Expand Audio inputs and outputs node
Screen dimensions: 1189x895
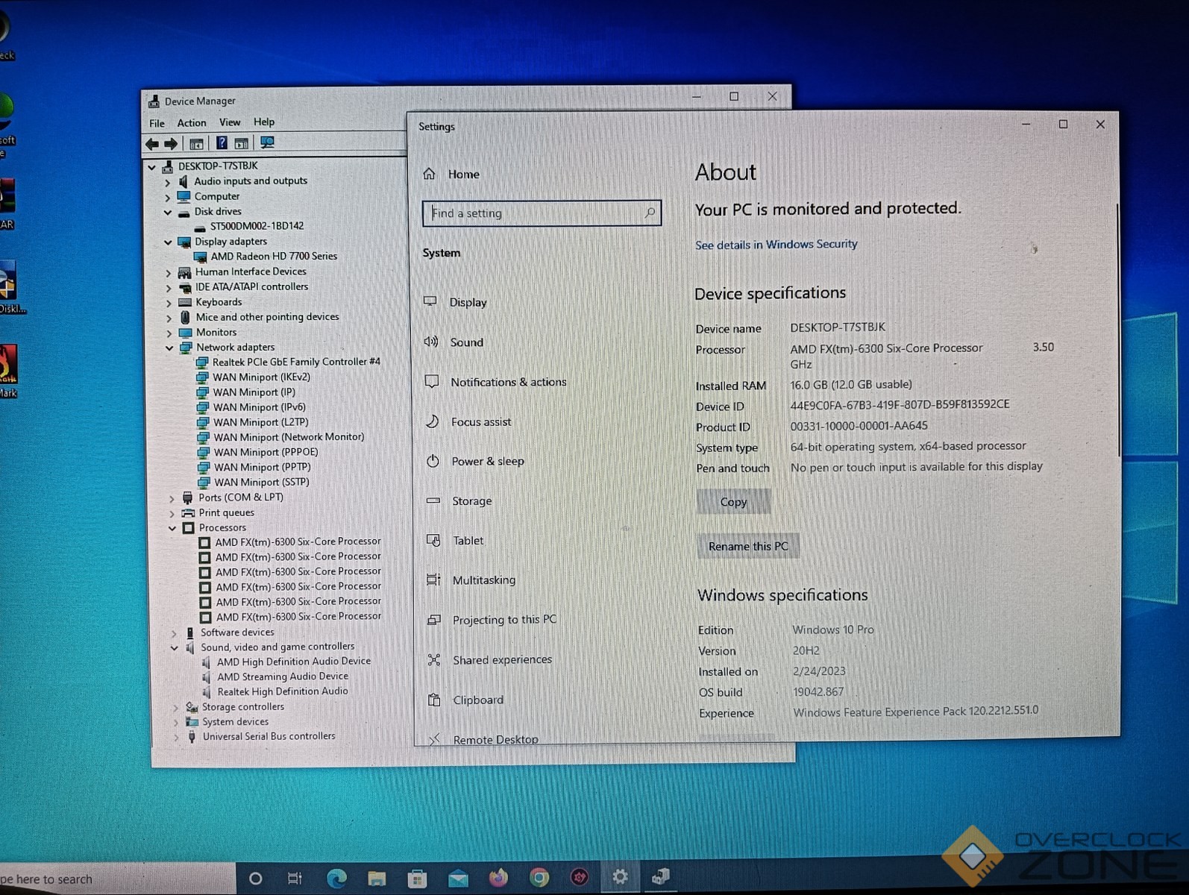tap(167, 182)
